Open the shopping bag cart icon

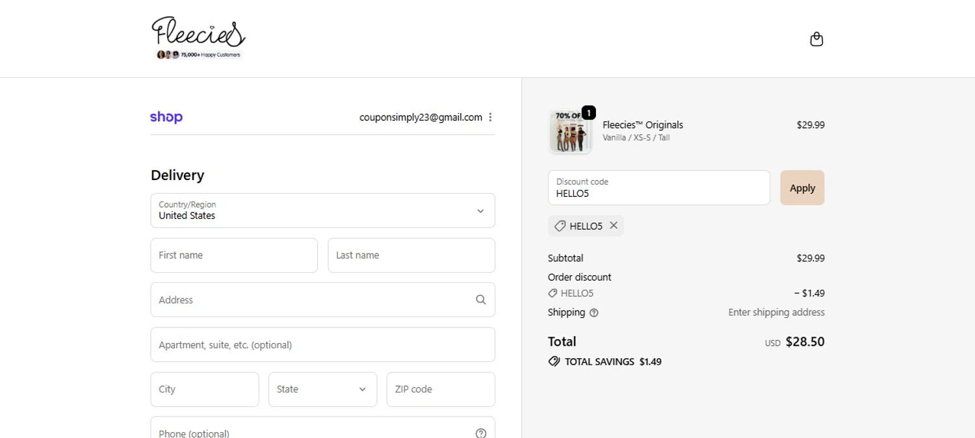point(816,40)
